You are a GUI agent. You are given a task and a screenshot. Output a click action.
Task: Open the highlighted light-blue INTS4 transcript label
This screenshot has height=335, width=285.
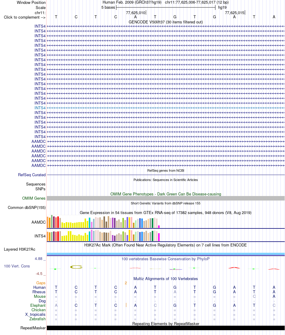[x=40, y=108]
